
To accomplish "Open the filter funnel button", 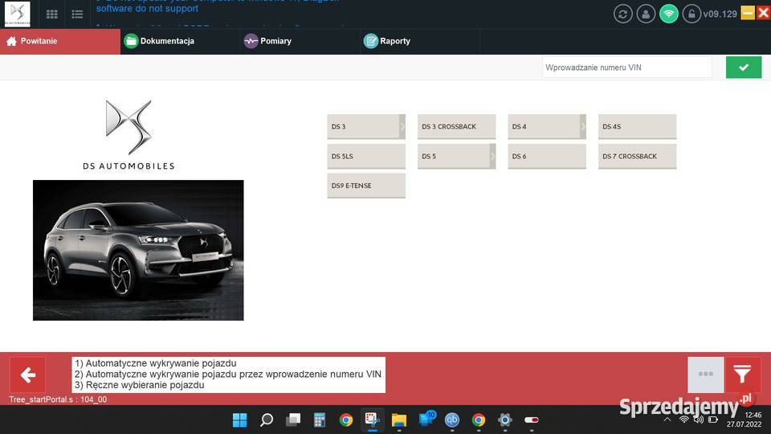I will [x=742, y=375].
